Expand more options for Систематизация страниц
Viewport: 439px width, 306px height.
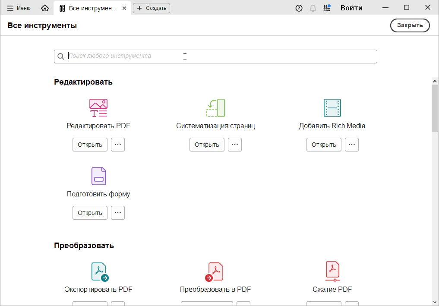pyautogui.click(x=235, y=145)
